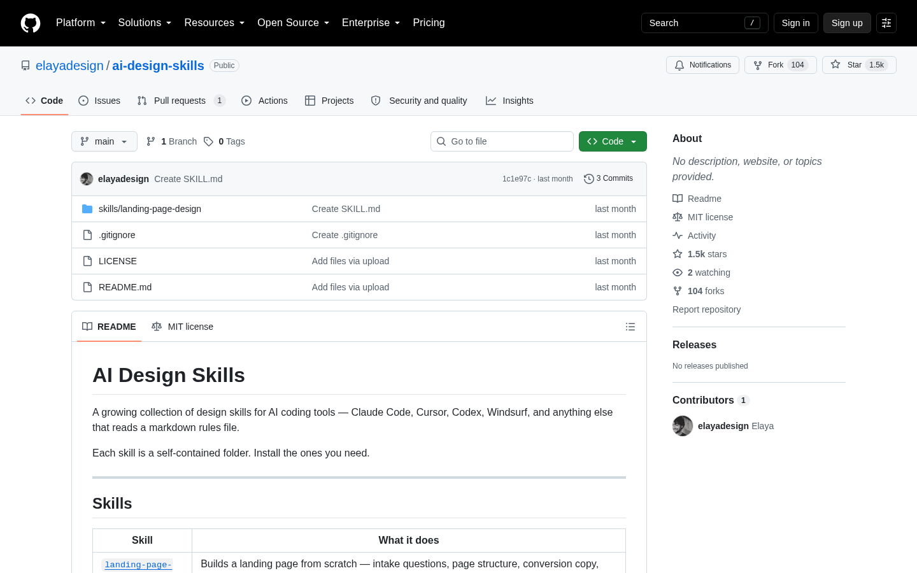Click the Notifications bell button

pos(702,65)
